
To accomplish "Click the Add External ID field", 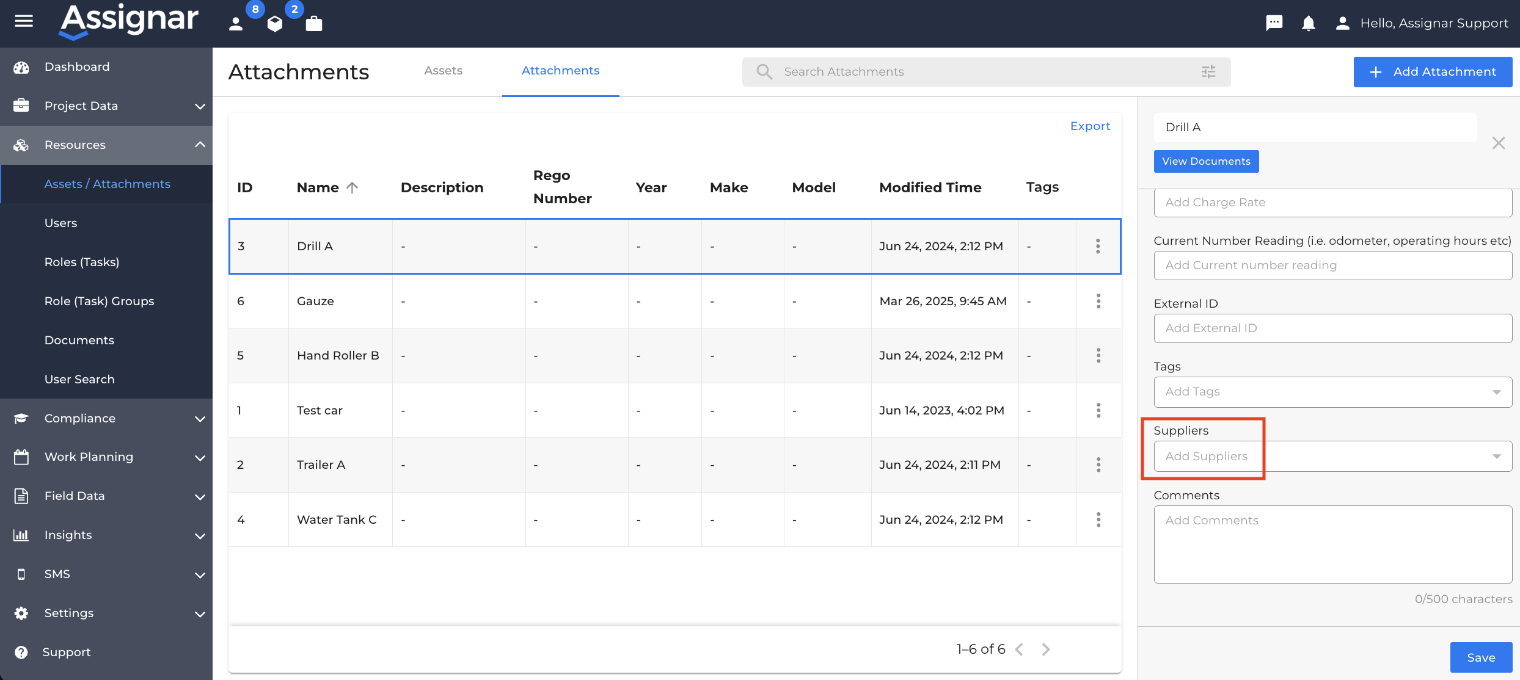I will [x=1332, y=328].
